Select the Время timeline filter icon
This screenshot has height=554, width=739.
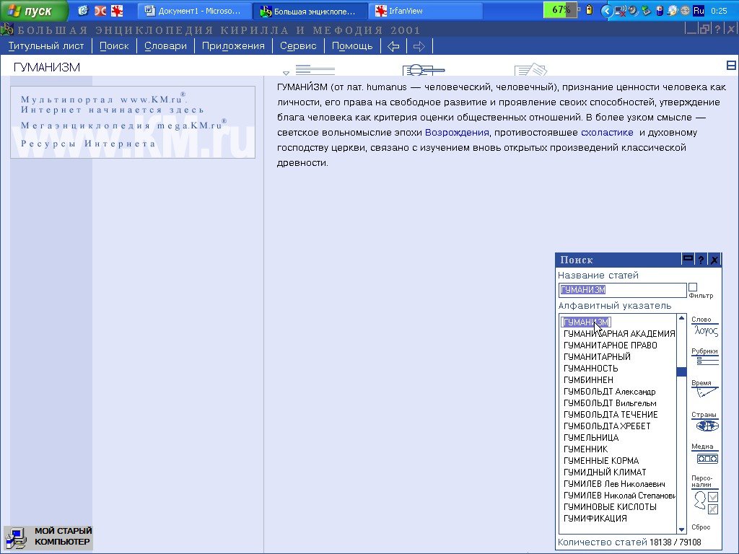tap(705, 393)
